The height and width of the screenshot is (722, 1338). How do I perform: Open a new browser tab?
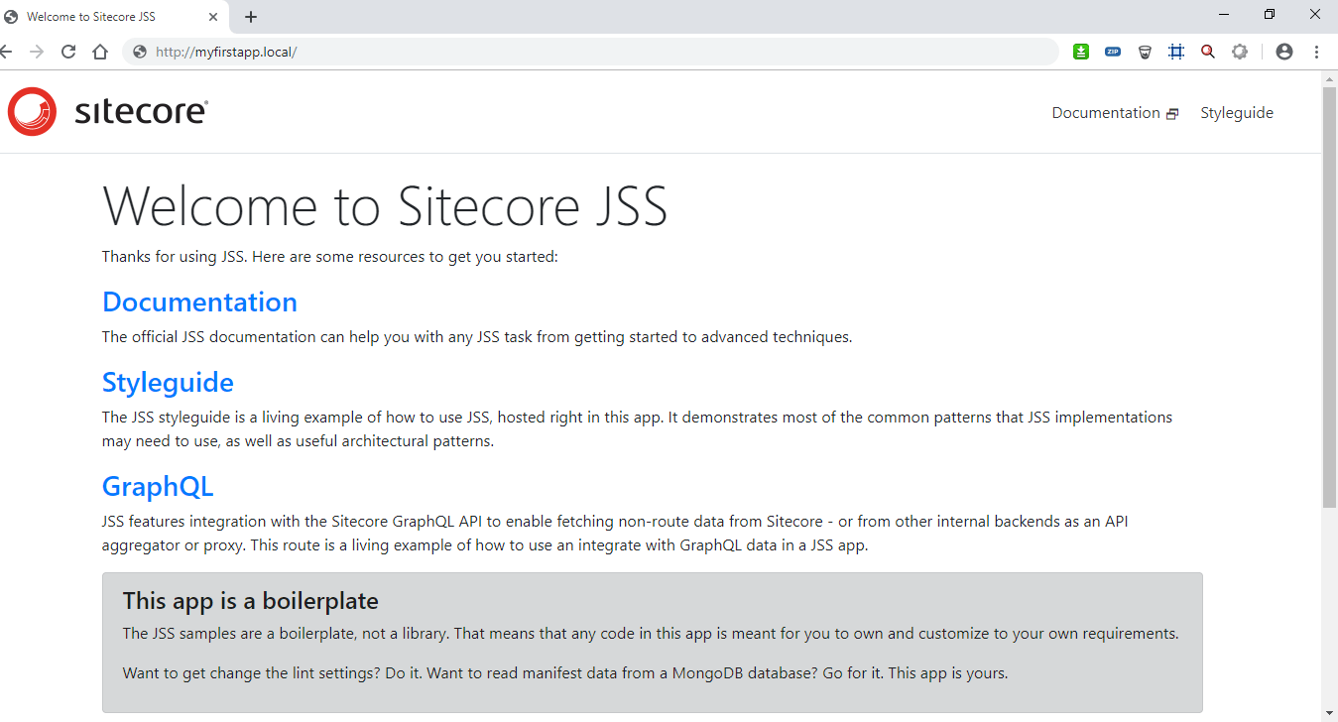251,17
